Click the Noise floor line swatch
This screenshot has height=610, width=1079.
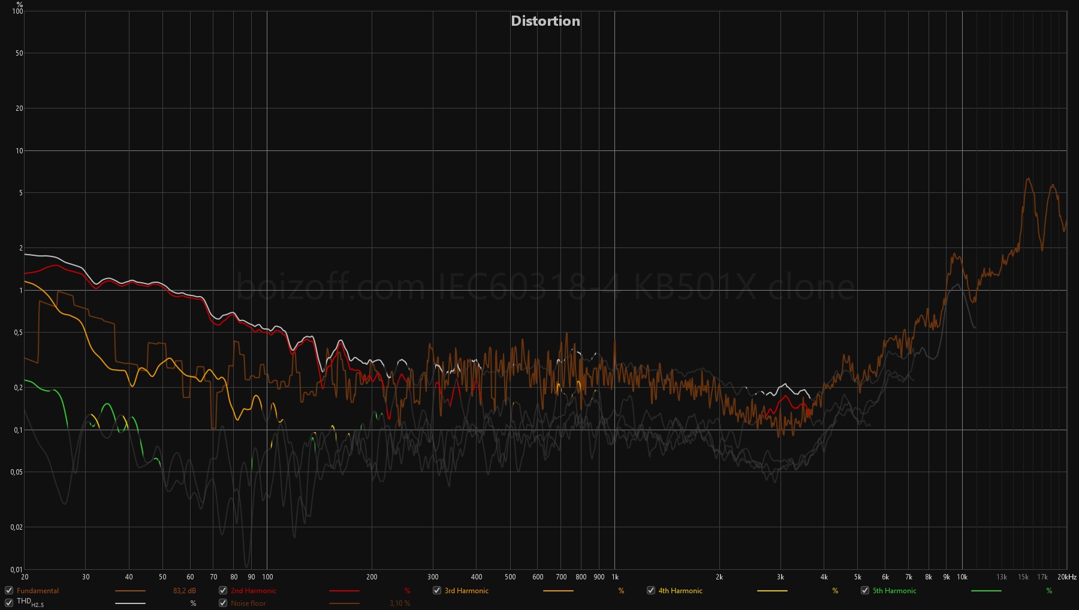pyautogui.click(x=344, y=603)
